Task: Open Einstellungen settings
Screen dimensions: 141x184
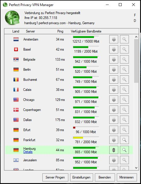Action: (x=81, y=177)
